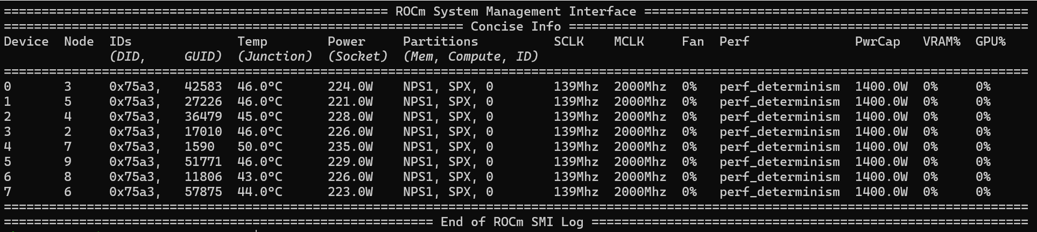Select the 235.0W power value

click(x=350, y=147)
